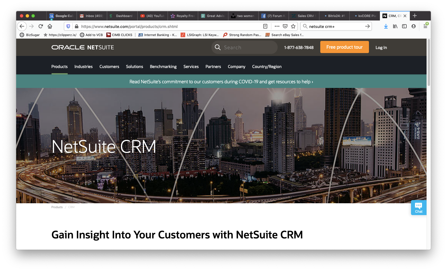Open the Solutions menu
Image resolution: width=447 pixels, height=271 pixels.
click(135, 67)
